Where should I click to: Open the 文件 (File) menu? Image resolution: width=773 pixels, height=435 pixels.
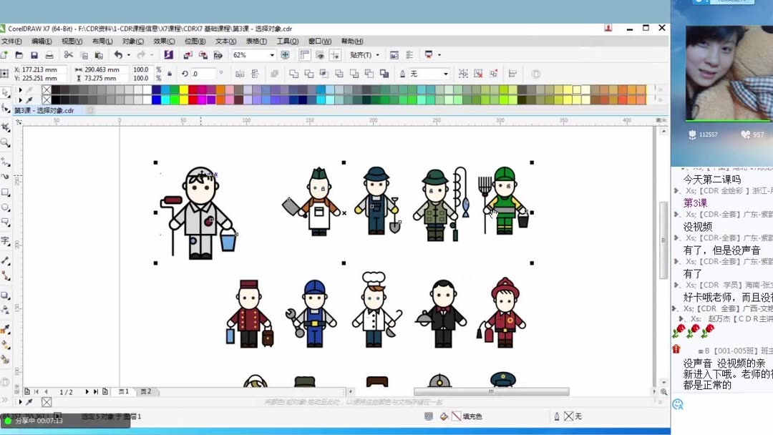[x=13, y=41]
